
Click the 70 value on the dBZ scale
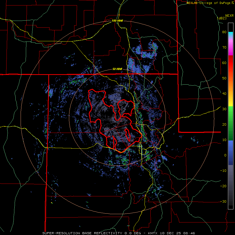pyautogui.click(x=224, y=47)
